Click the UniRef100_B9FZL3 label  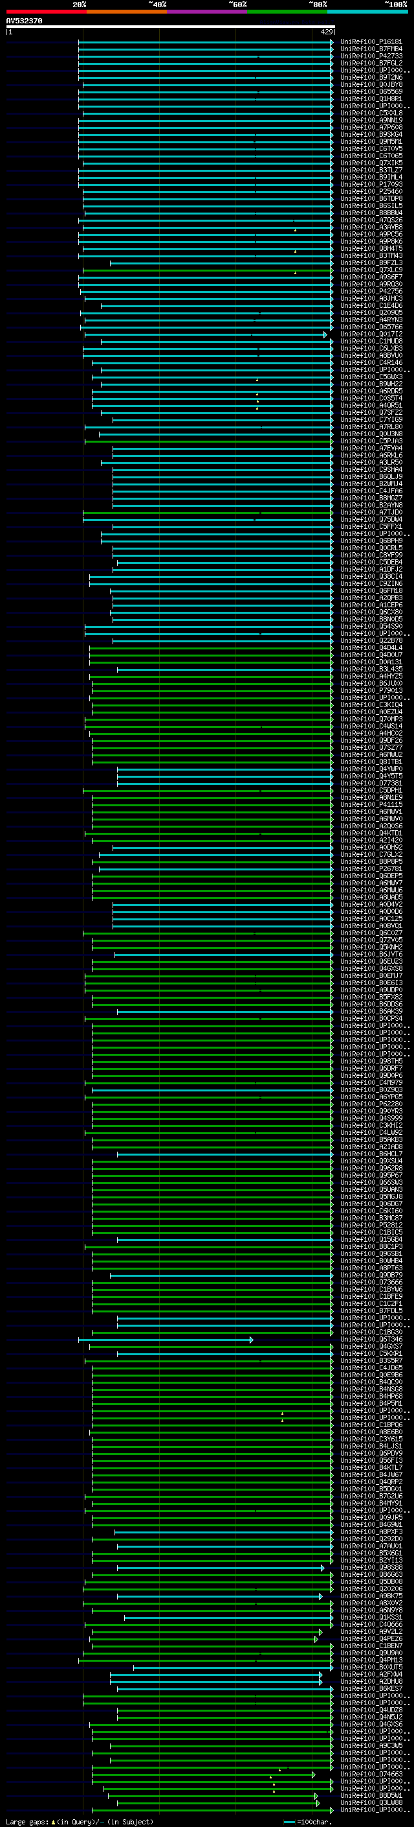point(371,262)
